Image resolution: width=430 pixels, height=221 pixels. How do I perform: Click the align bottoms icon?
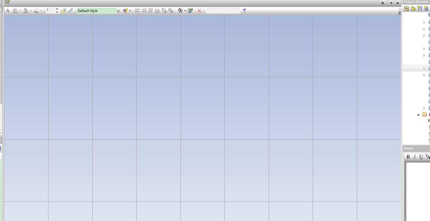[157, 11]
